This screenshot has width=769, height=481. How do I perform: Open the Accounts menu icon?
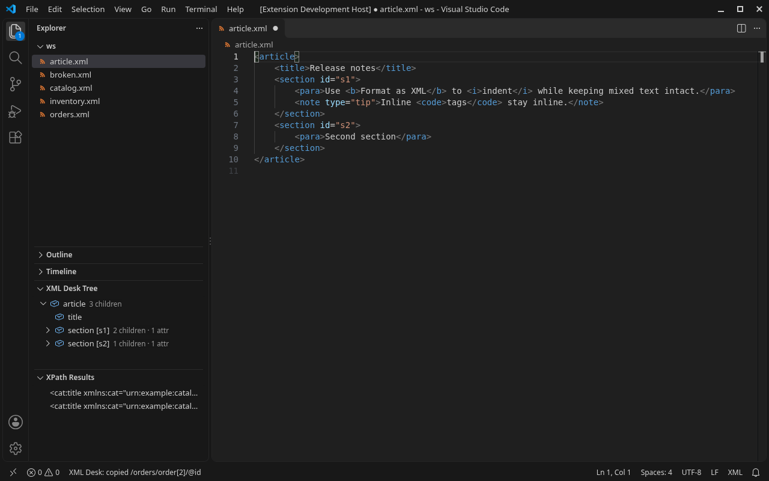pos(16,422)
